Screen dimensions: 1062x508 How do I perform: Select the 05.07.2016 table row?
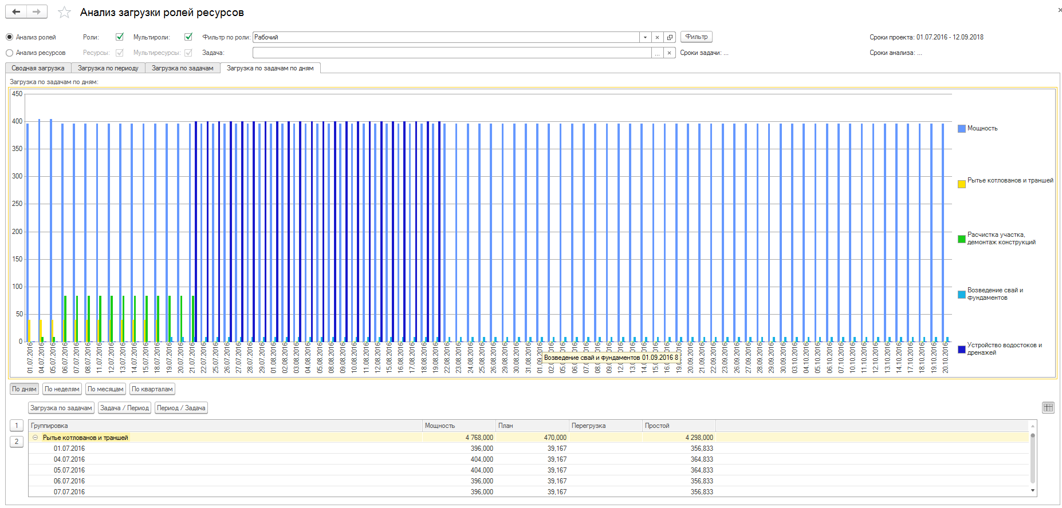pos(529,470)
